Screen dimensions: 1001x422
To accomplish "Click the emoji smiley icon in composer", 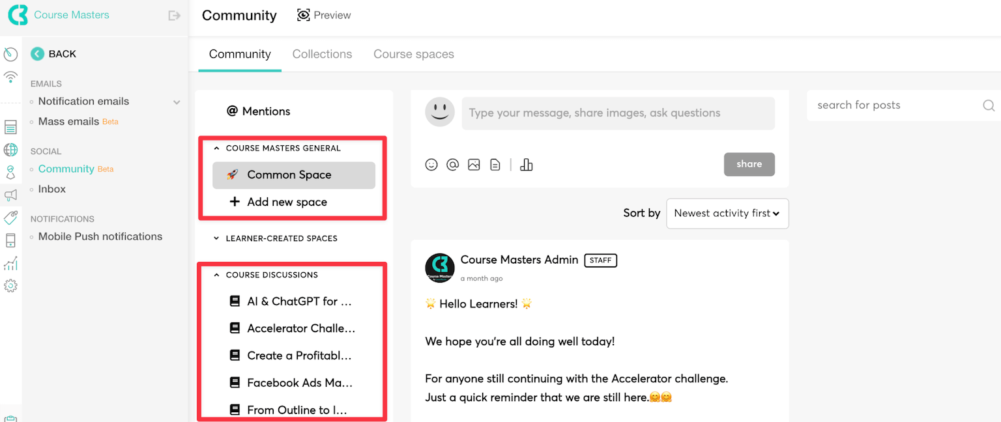I will click(x=431, y=165).
